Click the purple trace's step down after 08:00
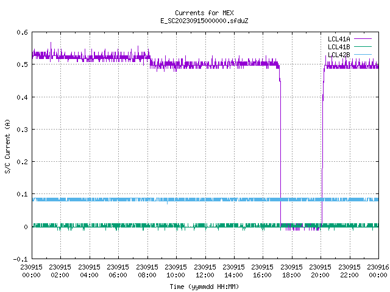 (150, 61)
